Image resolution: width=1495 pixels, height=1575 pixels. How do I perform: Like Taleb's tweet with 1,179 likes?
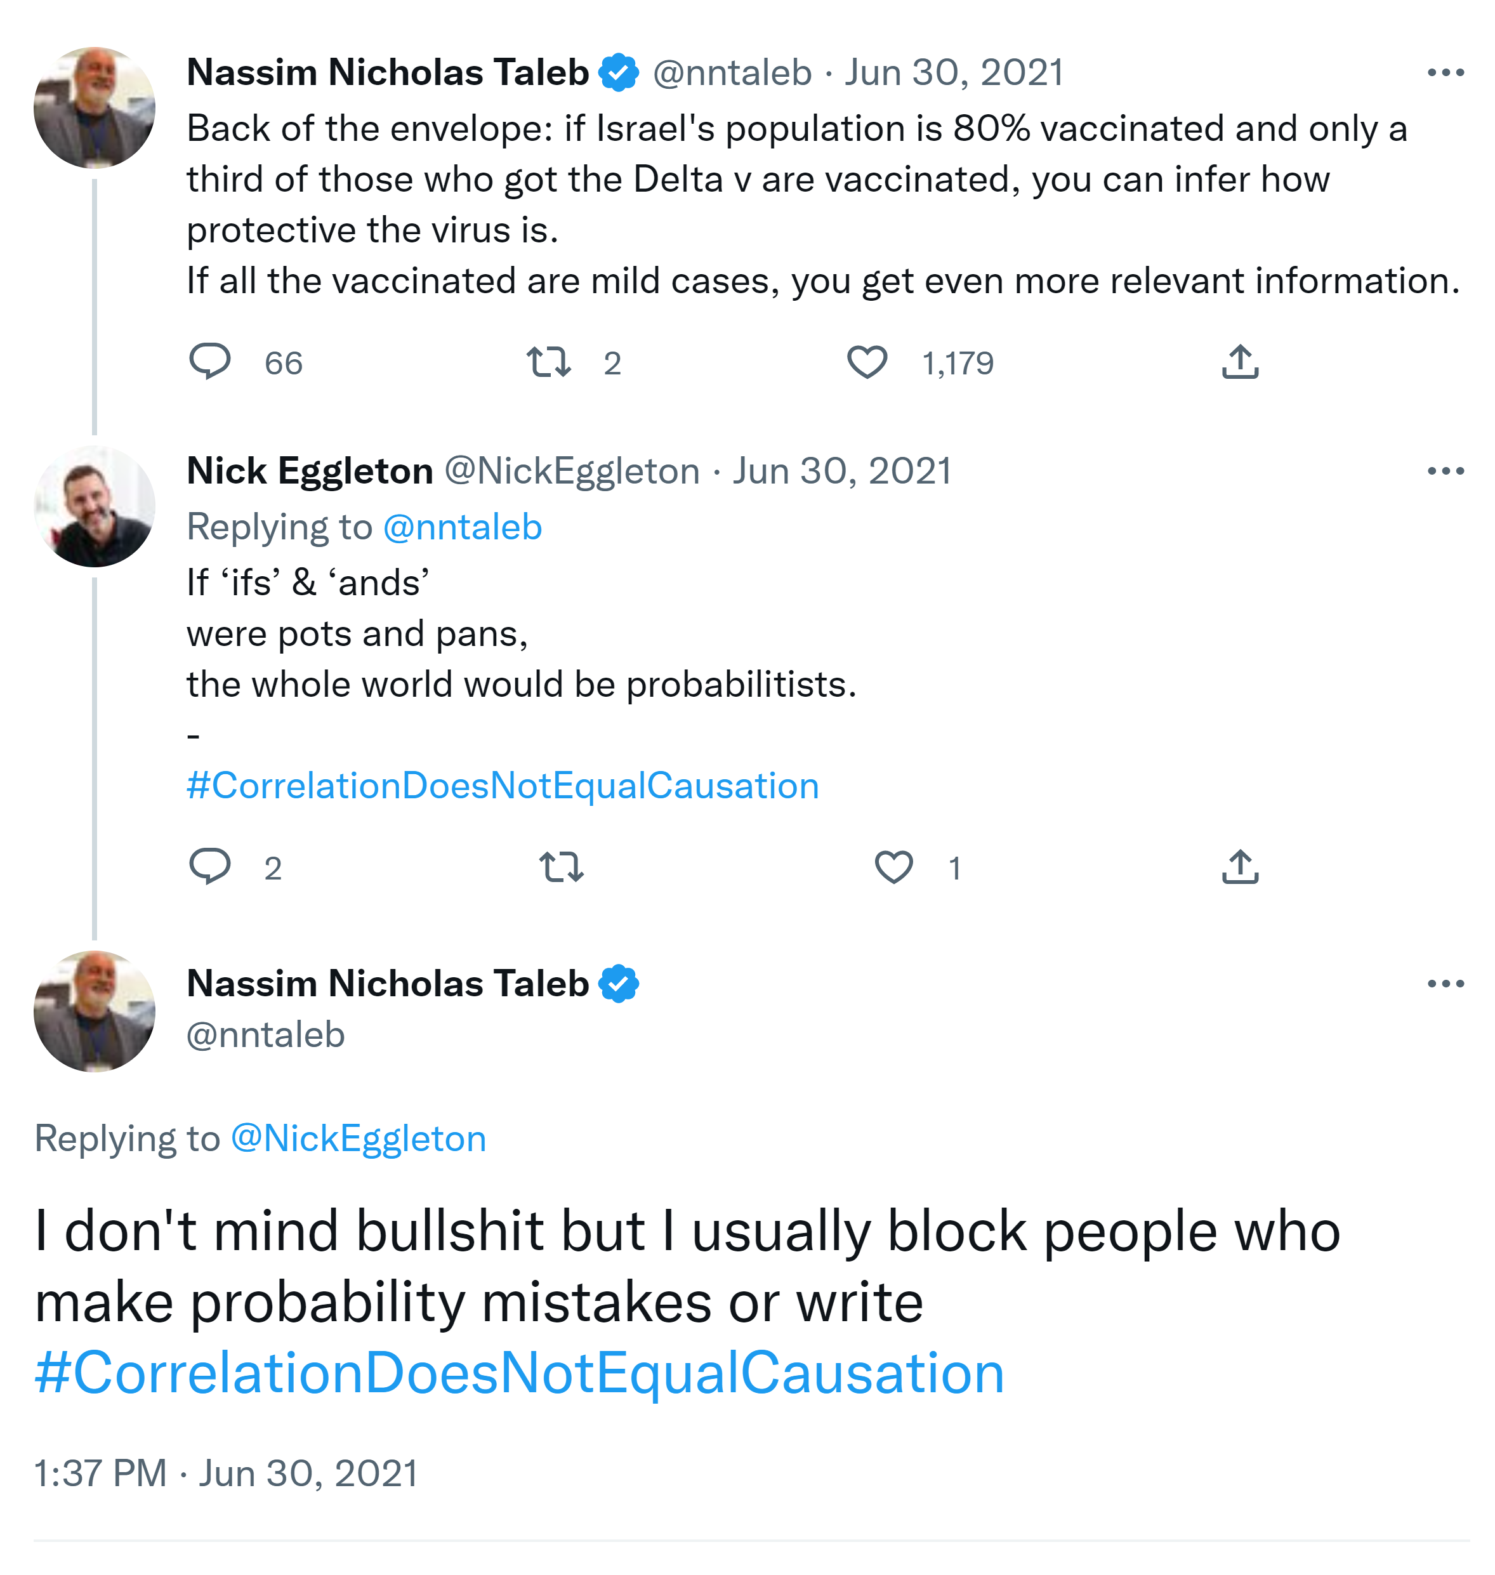pos(866,362)
